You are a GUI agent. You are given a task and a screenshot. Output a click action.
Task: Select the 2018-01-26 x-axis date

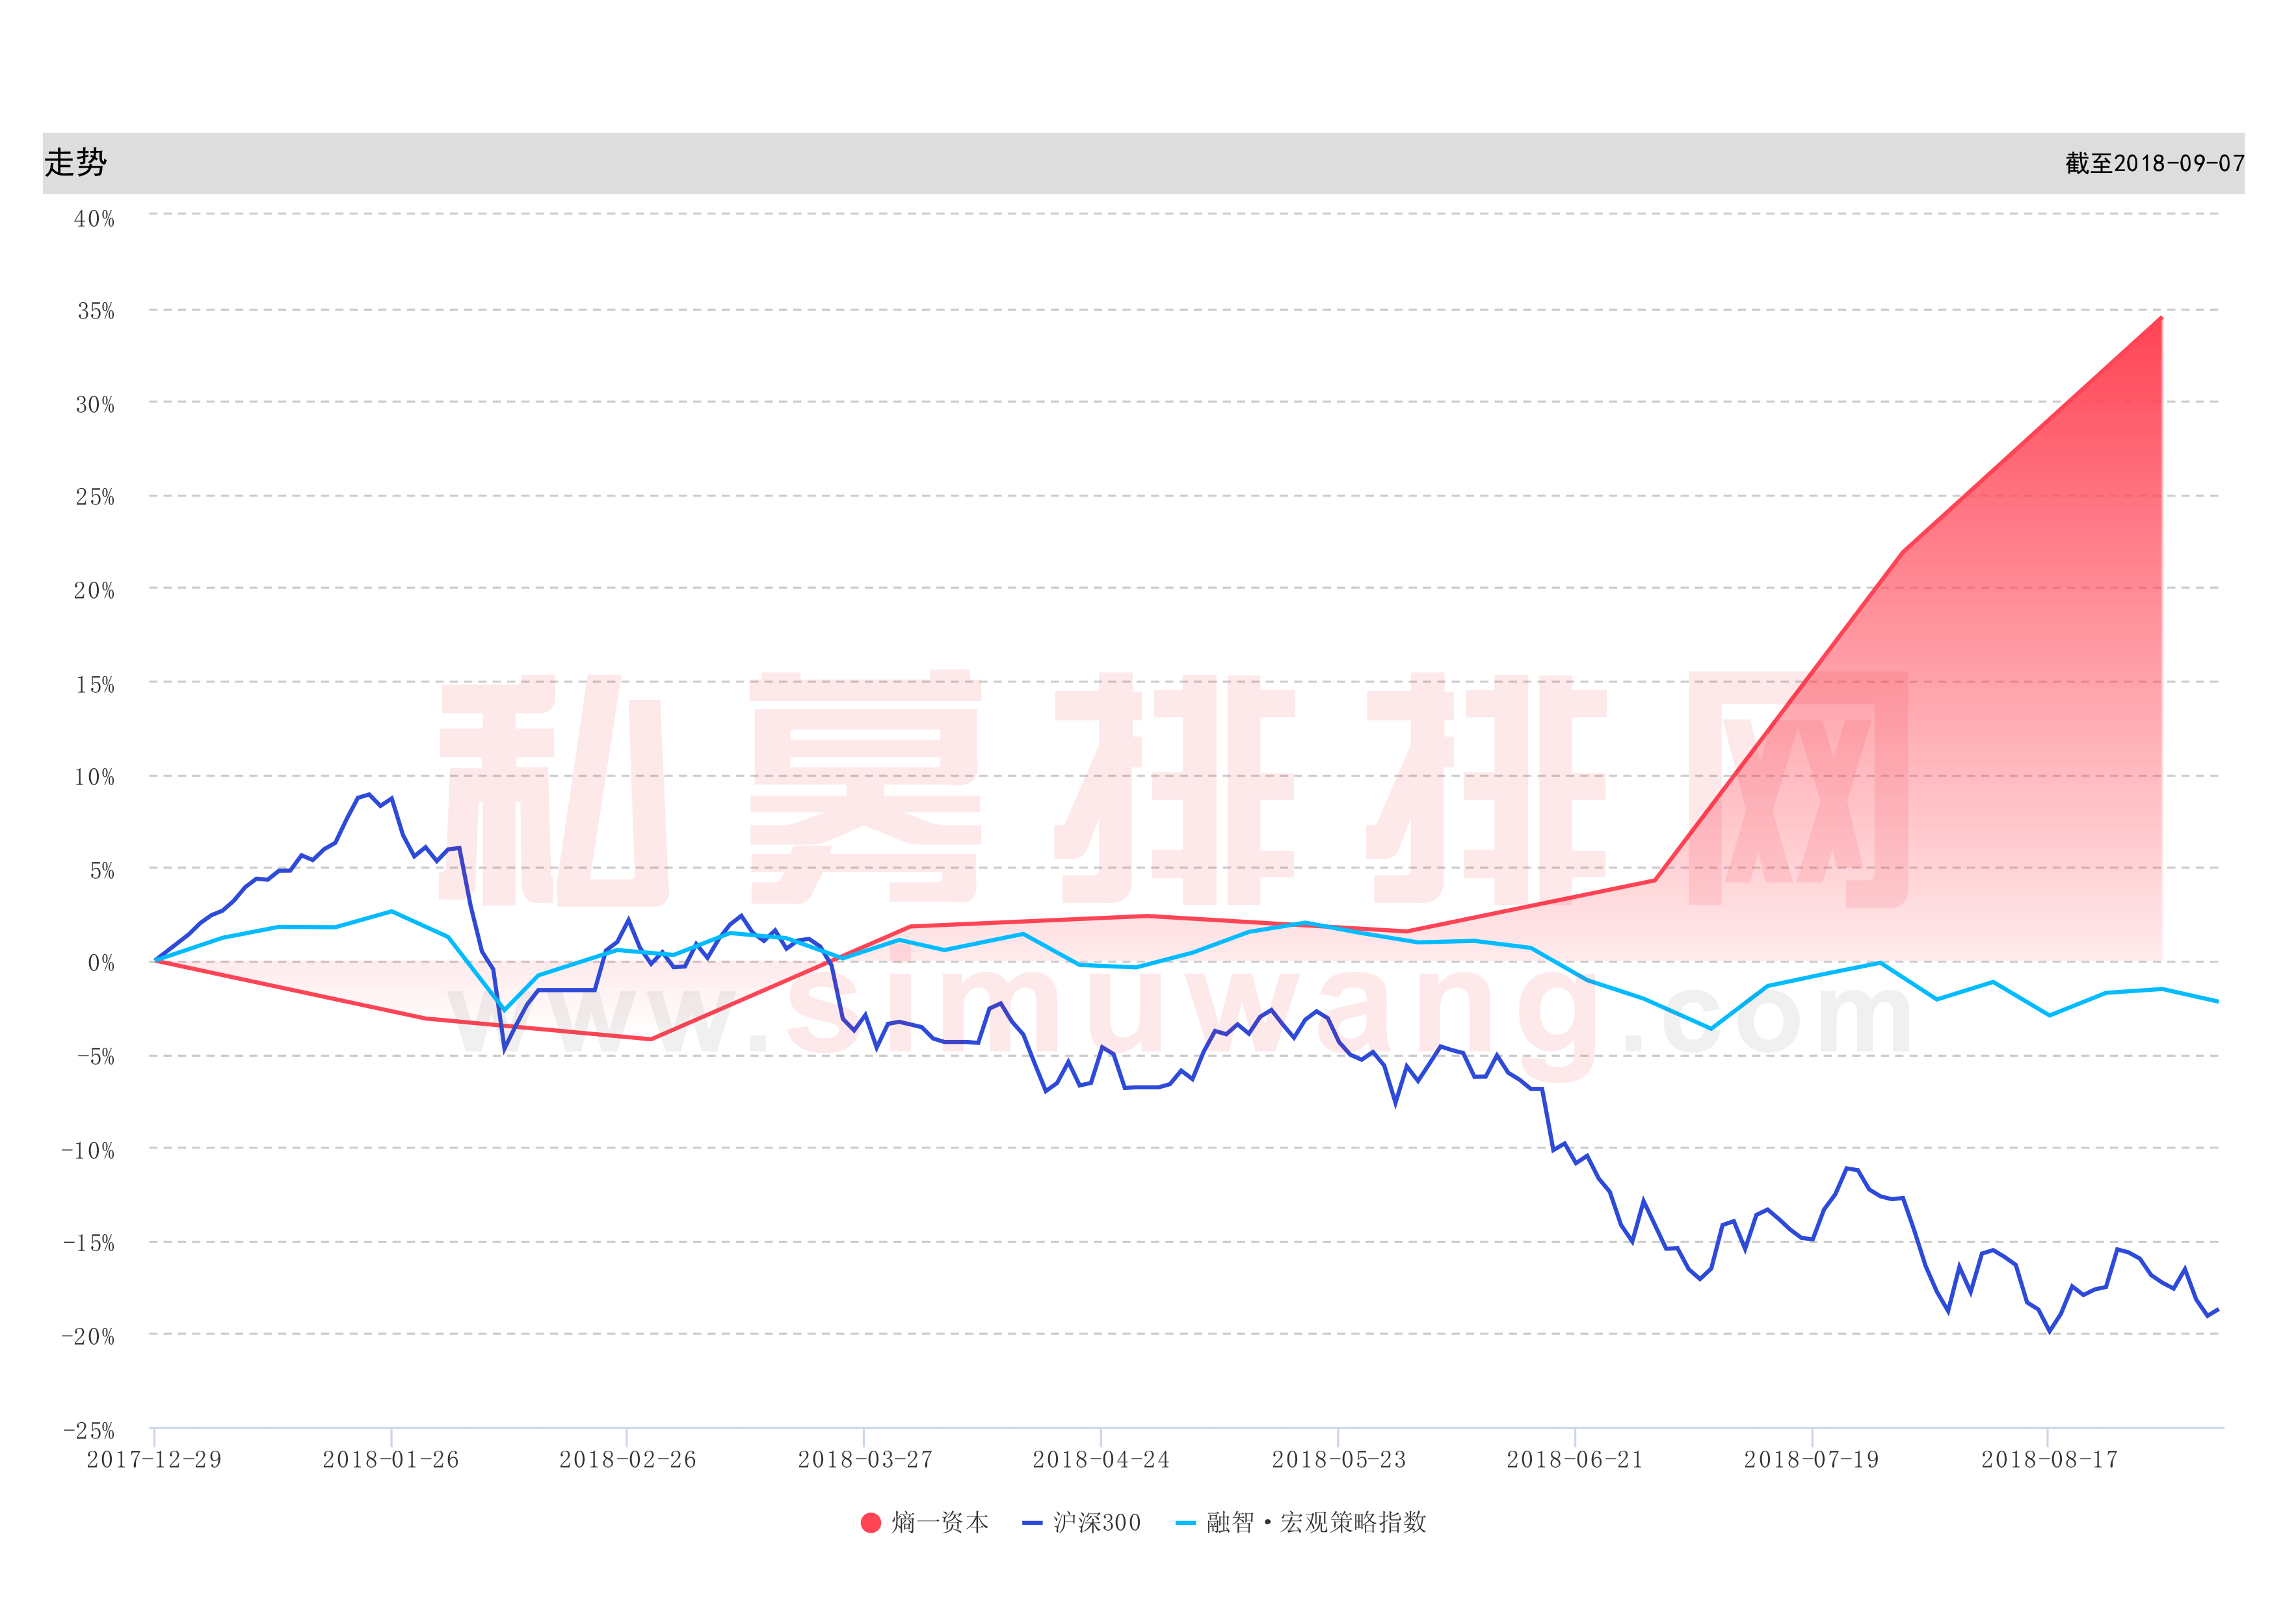(x=391, y=1459)
